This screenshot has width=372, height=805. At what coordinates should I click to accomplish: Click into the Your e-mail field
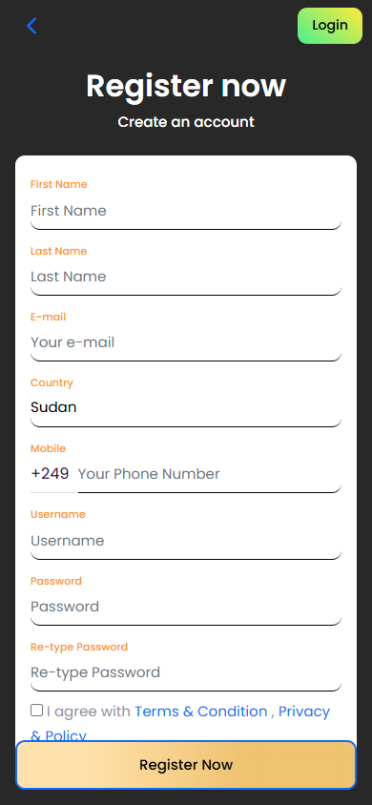pos(186,342)
